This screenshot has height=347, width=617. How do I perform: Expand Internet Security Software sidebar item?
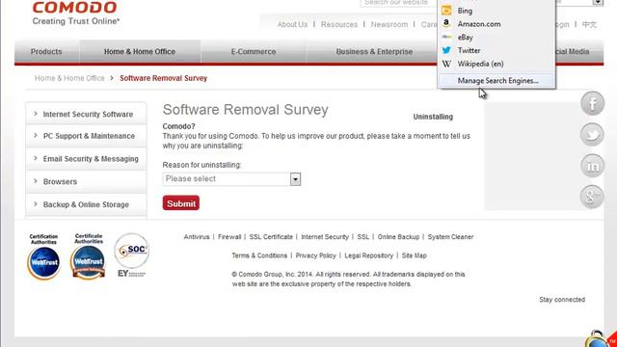point(86,114)
